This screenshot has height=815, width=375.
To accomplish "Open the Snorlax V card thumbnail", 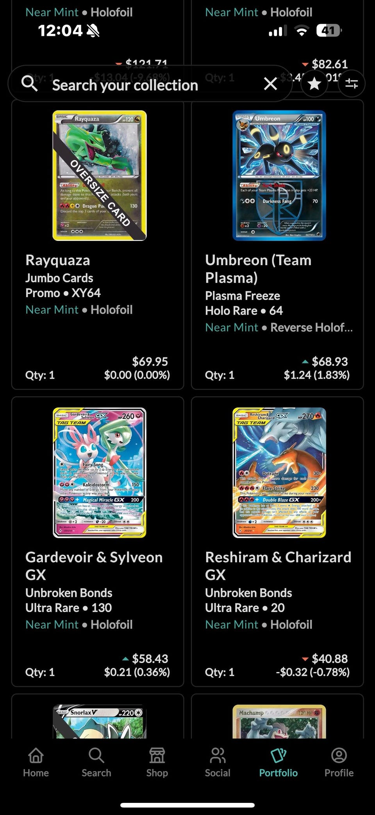I will point(100,721).
